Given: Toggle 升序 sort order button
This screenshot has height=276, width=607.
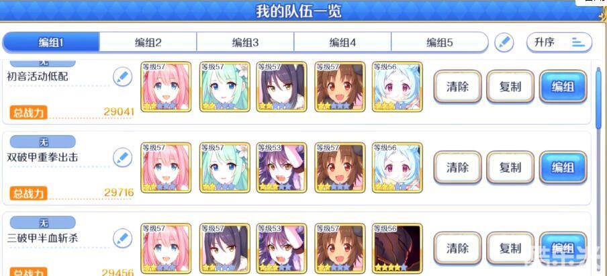Looking at the screenshot, I should pyautogui.click(x=559, y=42).
